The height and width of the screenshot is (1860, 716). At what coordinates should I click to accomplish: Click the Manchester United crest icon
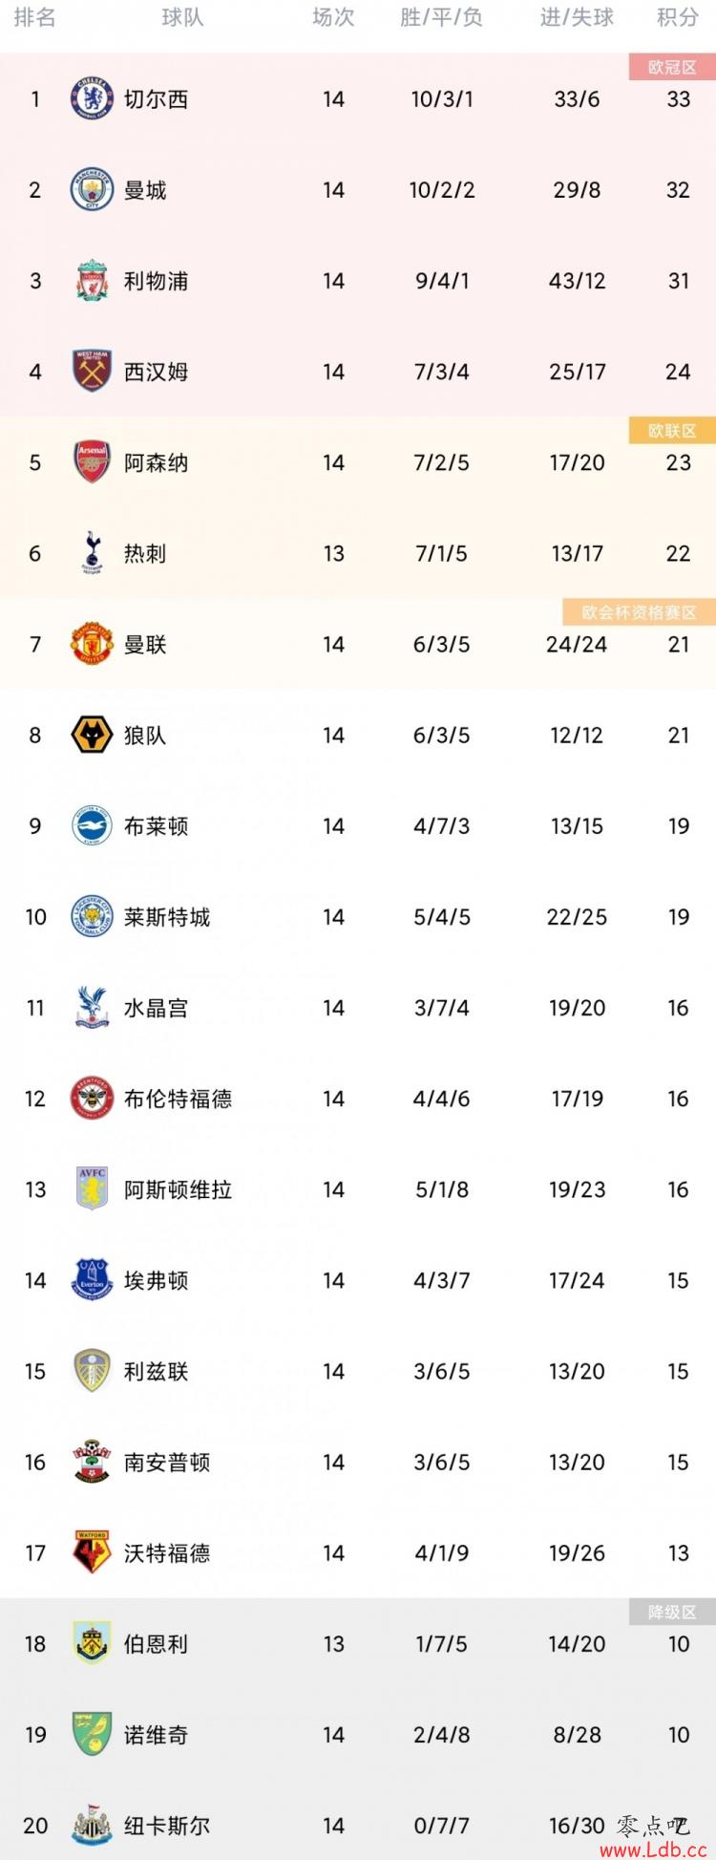tap(92, 644)
